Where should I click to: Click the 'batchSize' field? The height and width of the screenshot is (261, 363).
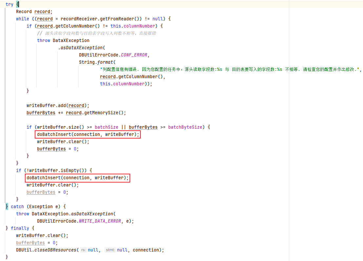107,127
